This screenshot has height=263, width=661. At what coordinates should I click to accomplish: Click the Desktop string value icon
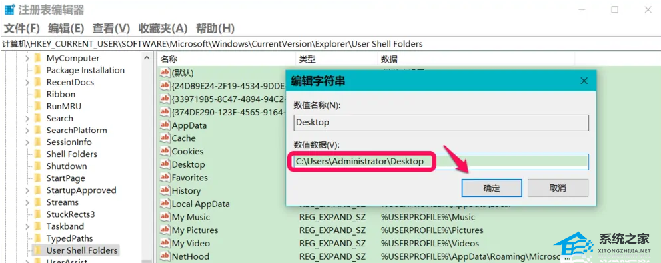[165, 164]
